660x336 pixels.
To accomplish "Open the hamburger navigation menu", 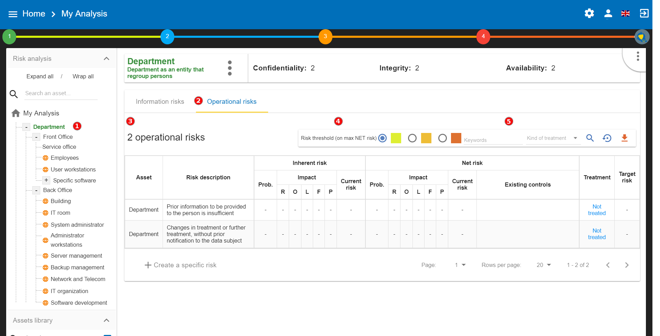I will tap(13, 14).
